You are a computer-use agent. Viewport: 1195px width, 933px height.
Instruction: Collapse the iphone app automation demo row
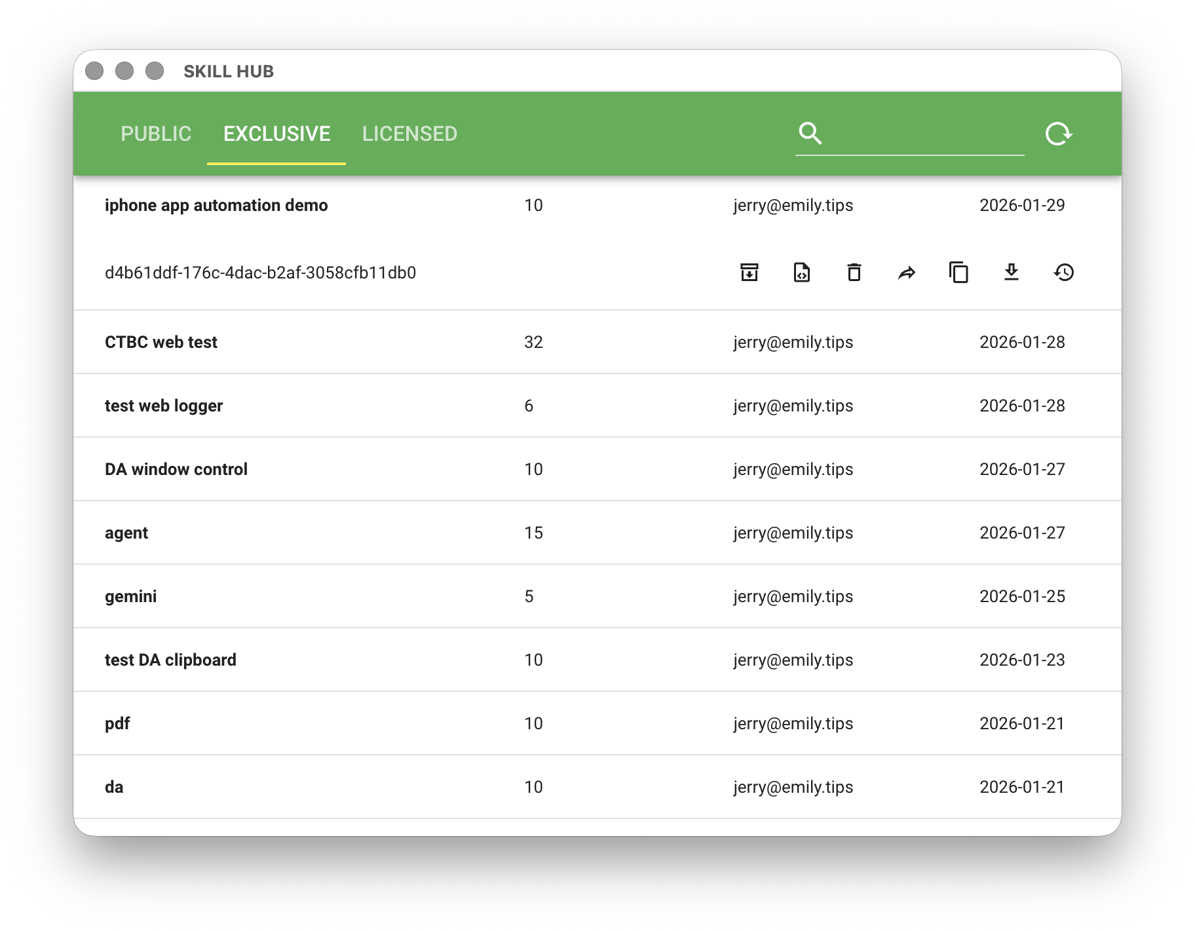(216, 205)
